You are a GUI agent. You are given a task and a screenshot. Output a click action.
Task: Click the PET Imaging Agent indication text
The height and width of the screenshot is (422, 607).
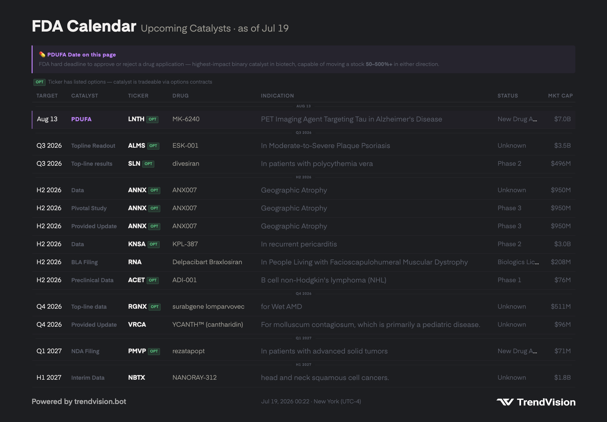point(352,119)
